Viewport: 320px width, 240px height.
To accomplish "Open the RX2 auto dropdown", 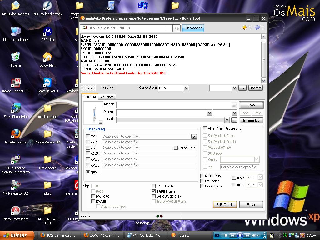I will click(260, 177).
